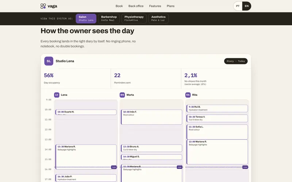Click the vaga brand name
Image resolution: width=292 pixels, height=182 pixels.
pyautogui.click(x=52, y=6)
